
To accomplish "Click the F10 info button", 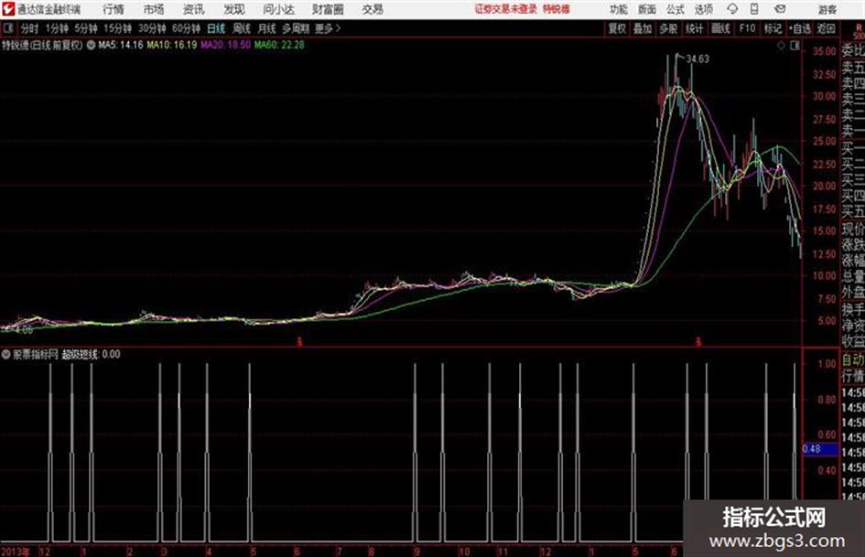I will click(x=747, y=28).
